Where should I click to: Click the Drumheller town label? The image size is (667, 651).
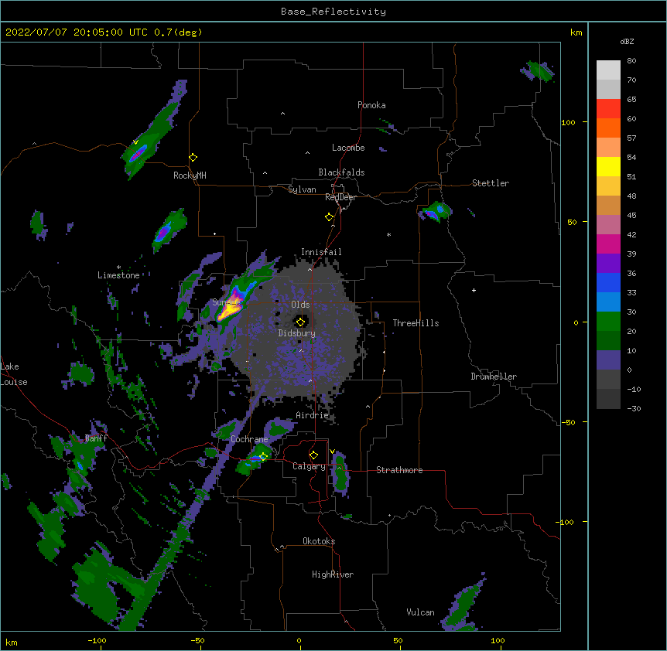[494, 377]
